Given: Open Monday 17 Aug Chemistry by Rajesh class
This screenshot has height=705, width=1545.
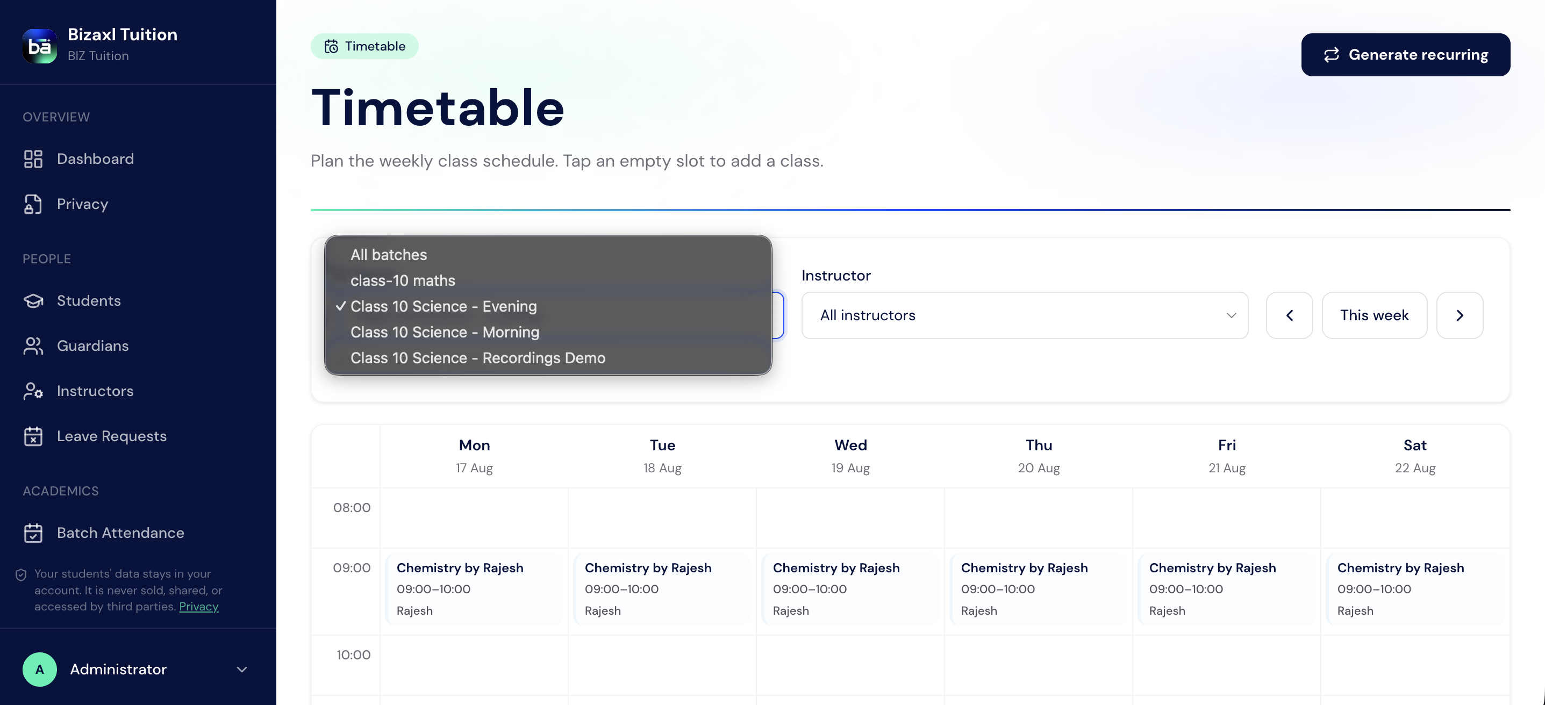Looking at the screenshot, I should 475,589.
